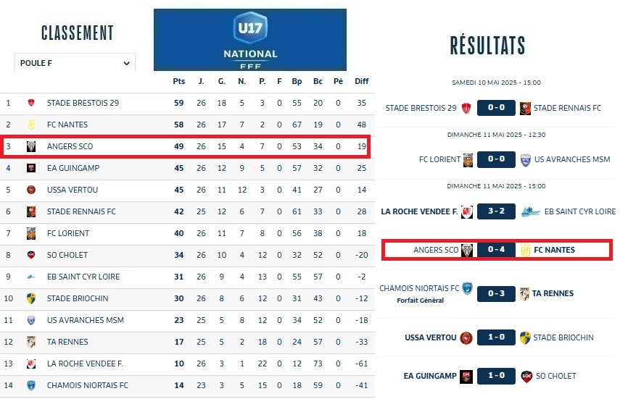Click the Stade Brestois 29 crest in standings
Viewport: 620px width, 399px height.
point(31,103)
